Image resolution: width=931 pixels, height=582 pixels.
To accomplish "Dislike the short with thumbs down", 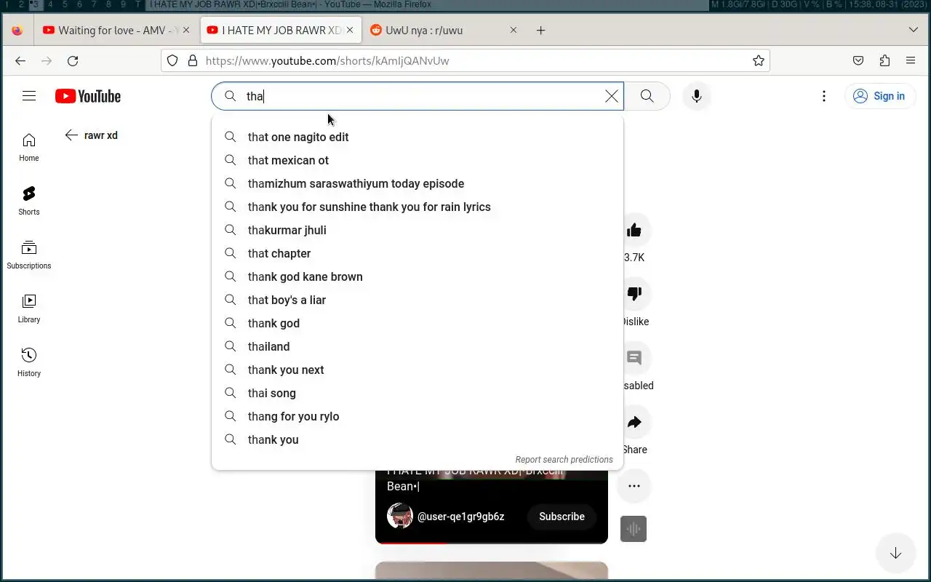I will point(634,294).
